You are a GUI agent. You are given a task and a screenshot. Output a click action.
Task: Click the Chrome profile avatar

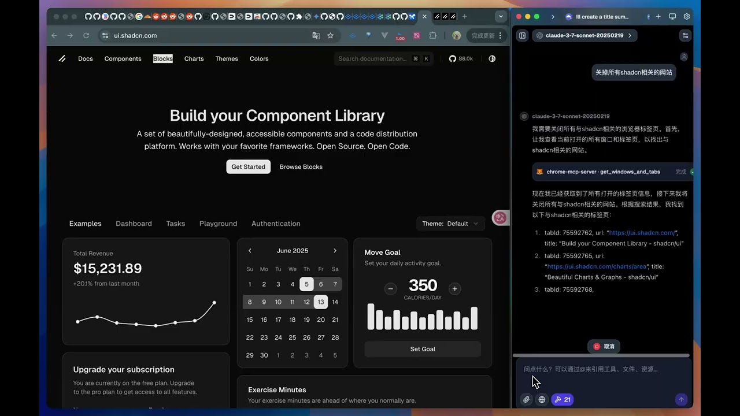tap(456, 35)
